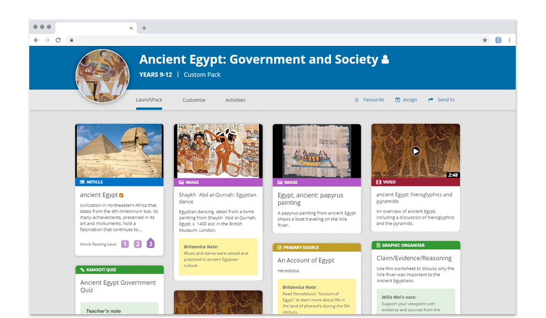Close the current browser tab
The width and height of the screenshot is (546, 318).
pyautogui.click(x=131, y=28)
